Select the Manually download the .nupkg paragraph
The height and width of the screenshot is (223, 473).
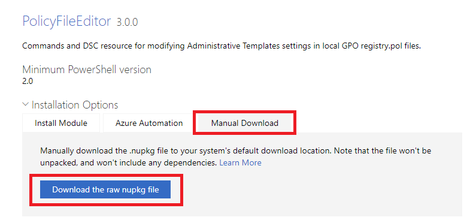coord(235,157)
